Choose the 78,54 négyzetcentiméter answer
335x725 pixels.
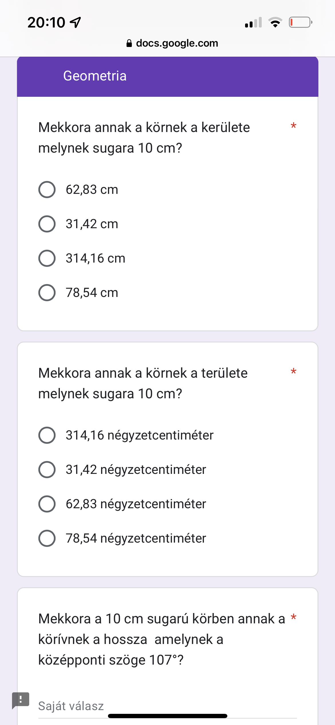pyautogui.click(x=47, y=538)
